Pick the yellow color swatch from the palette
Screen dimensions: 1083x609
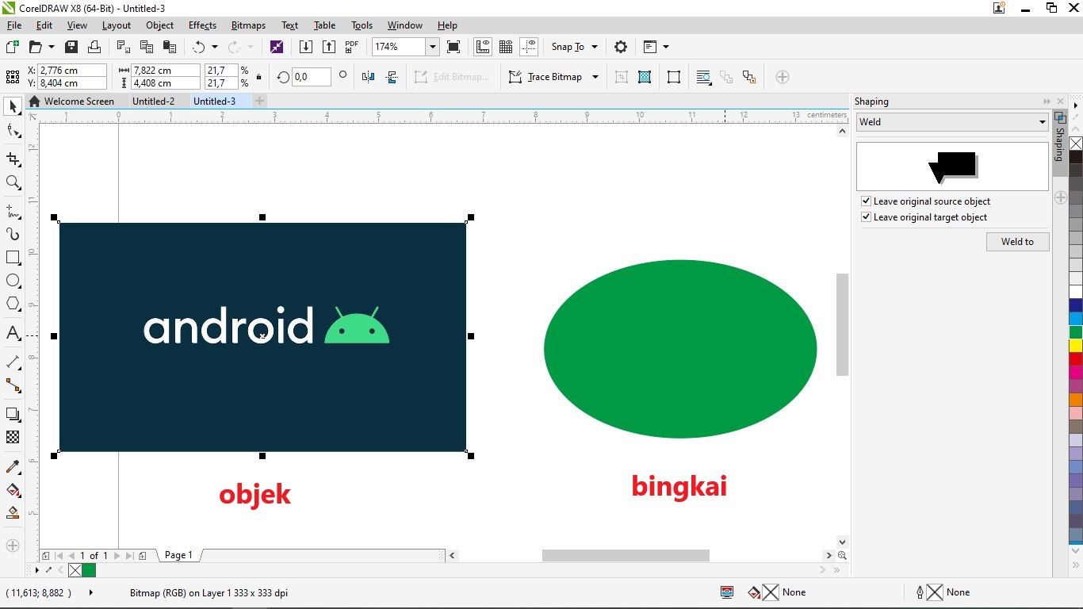point(1075,346)
